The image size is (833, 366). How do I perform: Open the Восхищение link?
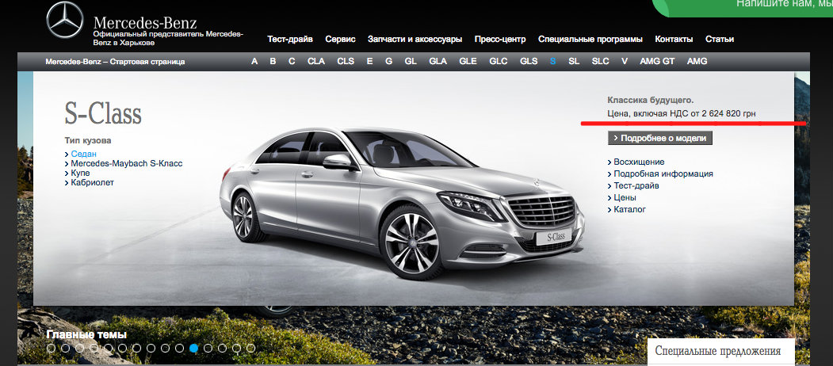click(x=639, y=162)
